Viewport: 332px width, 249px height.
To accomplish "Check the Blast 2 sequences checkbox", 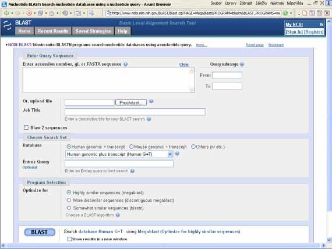I will click(26, 127).
